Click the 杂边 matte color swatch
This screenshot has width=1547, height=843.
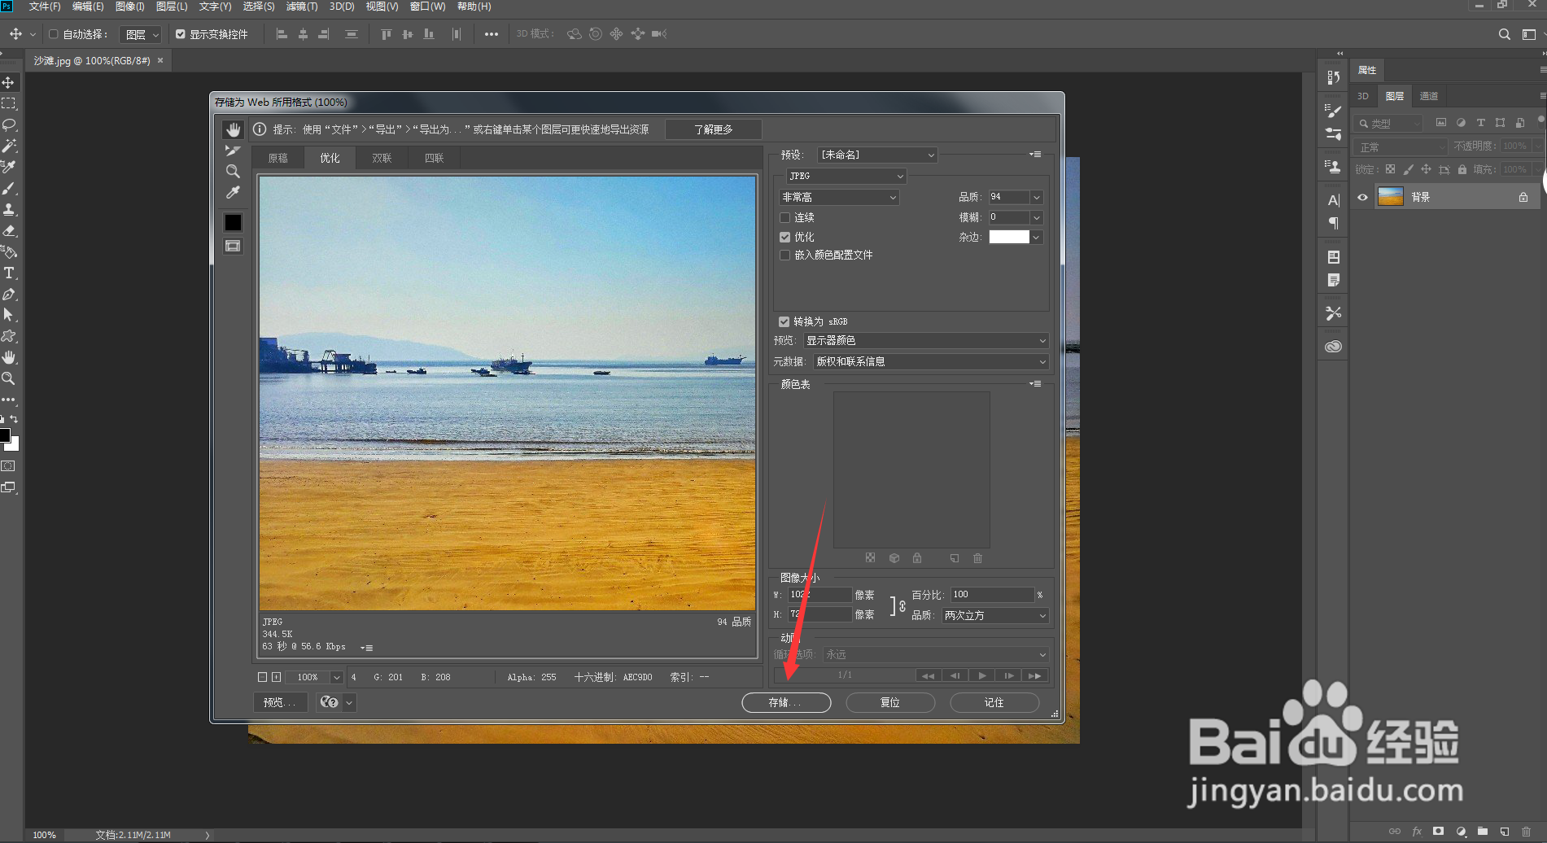[1009, 237]
